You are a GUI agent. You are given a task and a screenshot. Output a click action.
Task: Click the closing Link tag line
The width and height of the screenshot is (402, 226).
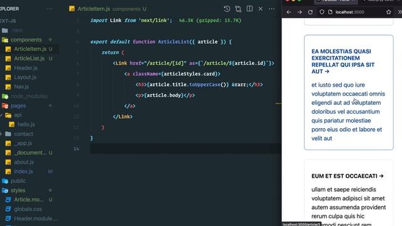click(122, 117)
